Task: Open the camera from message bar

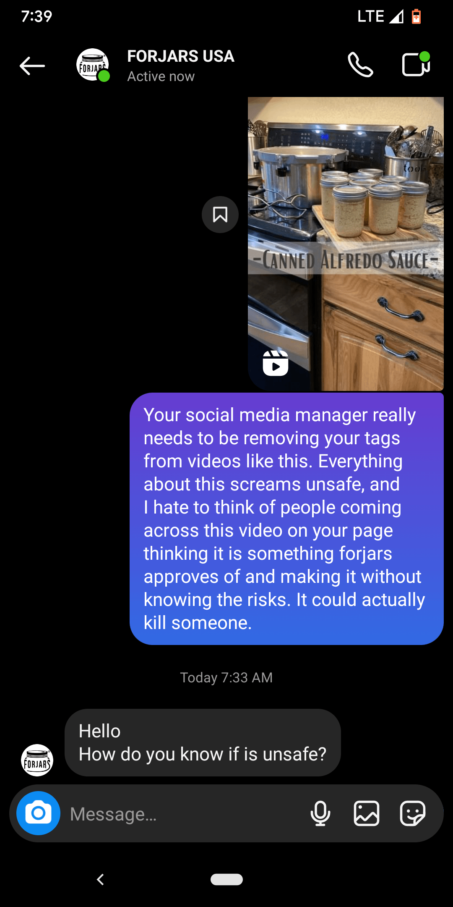Action: [38, 813]
